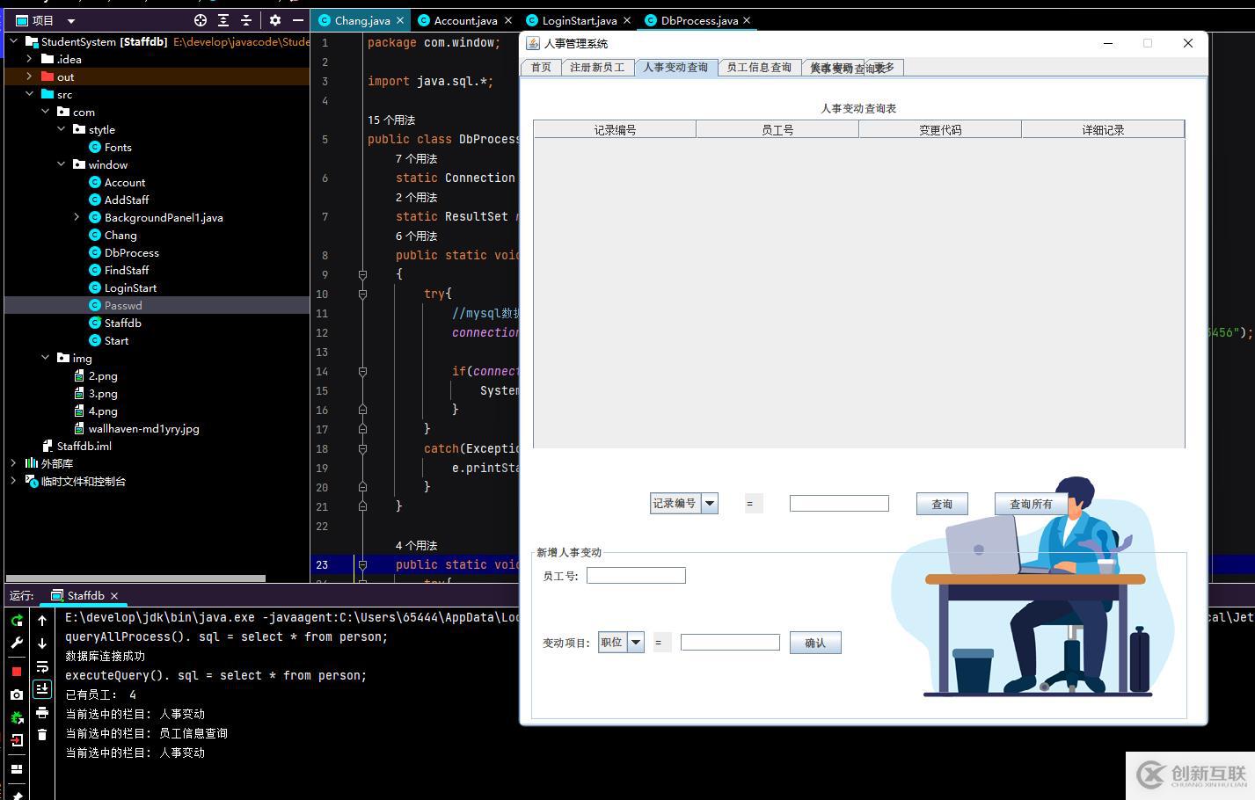The width and height of the screenshot is (1255, 800).
Task: Click the 确认 button
Action: (x=814, y=643)
